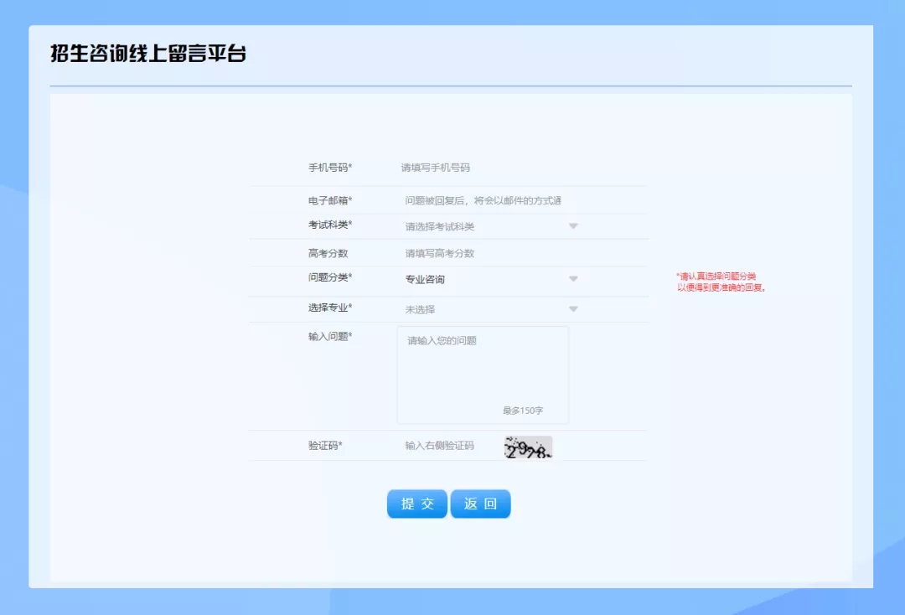This screenshot has width=905, height=615.
Task: Click the 高考分数 label
Action: pos(328,253)
